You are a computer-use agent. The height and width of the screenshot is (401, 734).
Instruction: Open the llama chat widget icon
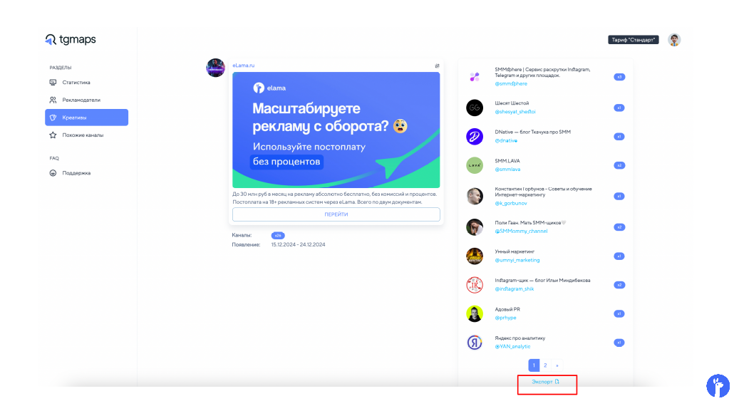tap(718, 385)
